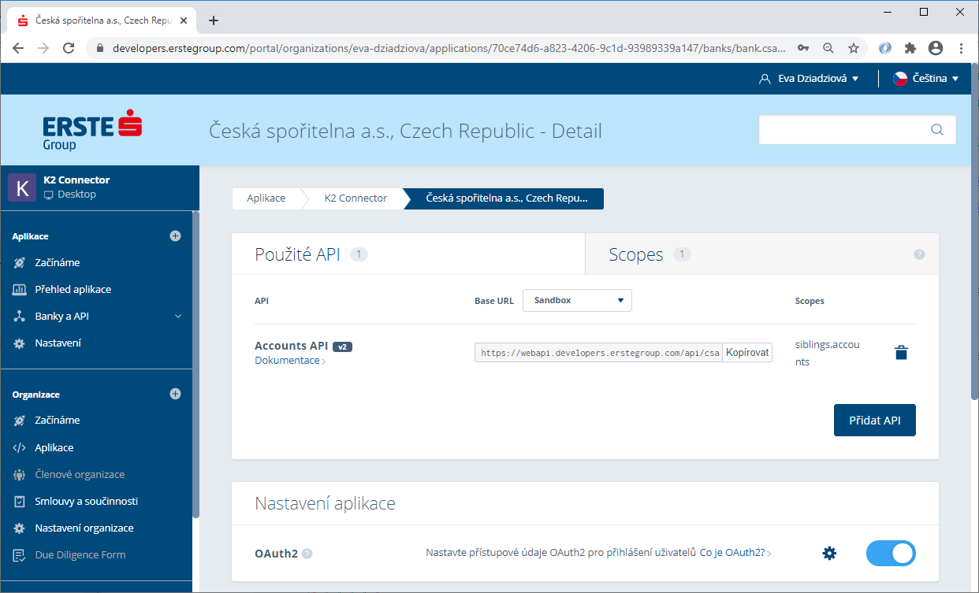
Task: Click the browser back arrow
Action: pos(18,48)
